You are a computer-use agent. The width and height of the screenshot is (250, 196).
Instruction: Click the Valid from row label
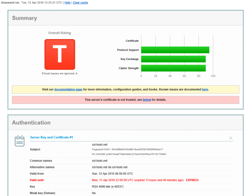(37, 174)
